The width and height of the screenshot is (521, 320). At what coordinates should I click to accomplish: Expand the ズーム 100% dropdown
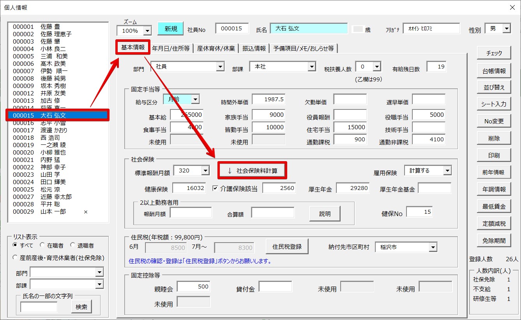(x=147, y=31)
